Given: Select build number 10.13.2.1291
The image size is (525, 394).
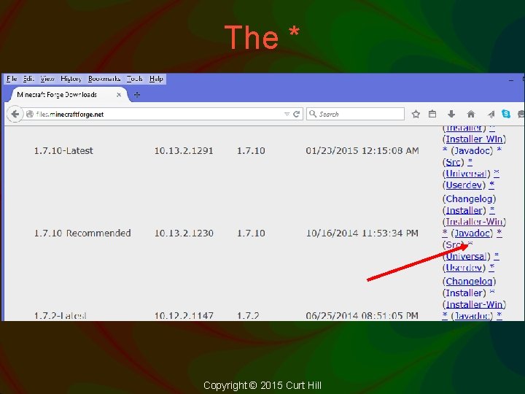Looking at the screenshot, I should 184,151.
